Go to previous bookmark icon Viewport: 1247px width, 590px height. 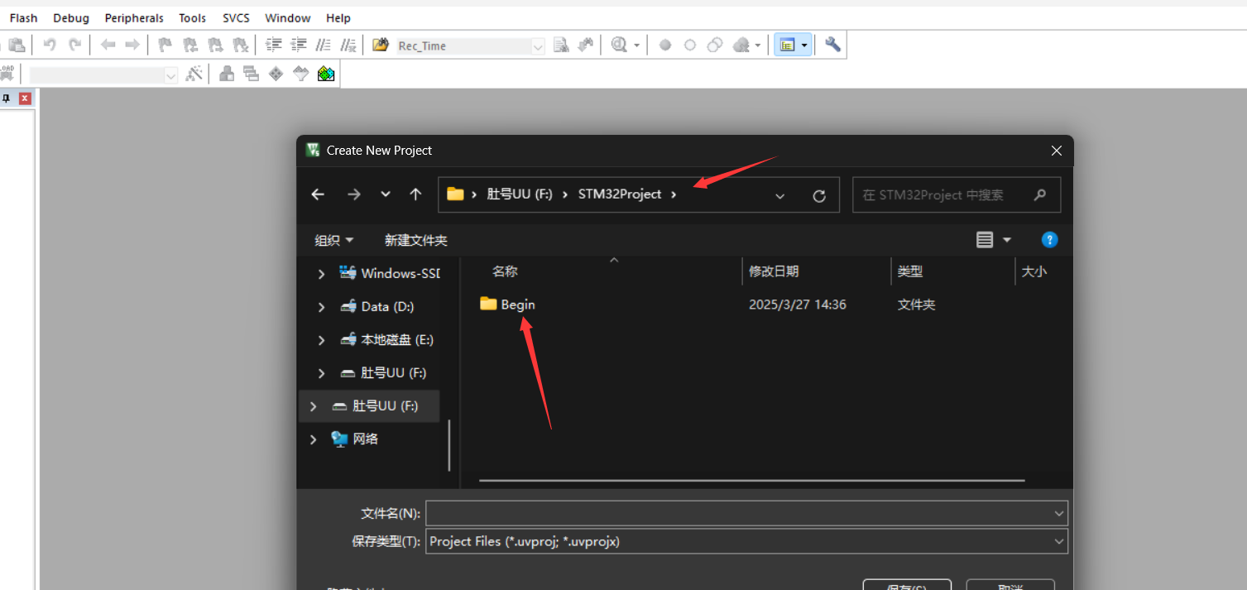pos(190,45)
